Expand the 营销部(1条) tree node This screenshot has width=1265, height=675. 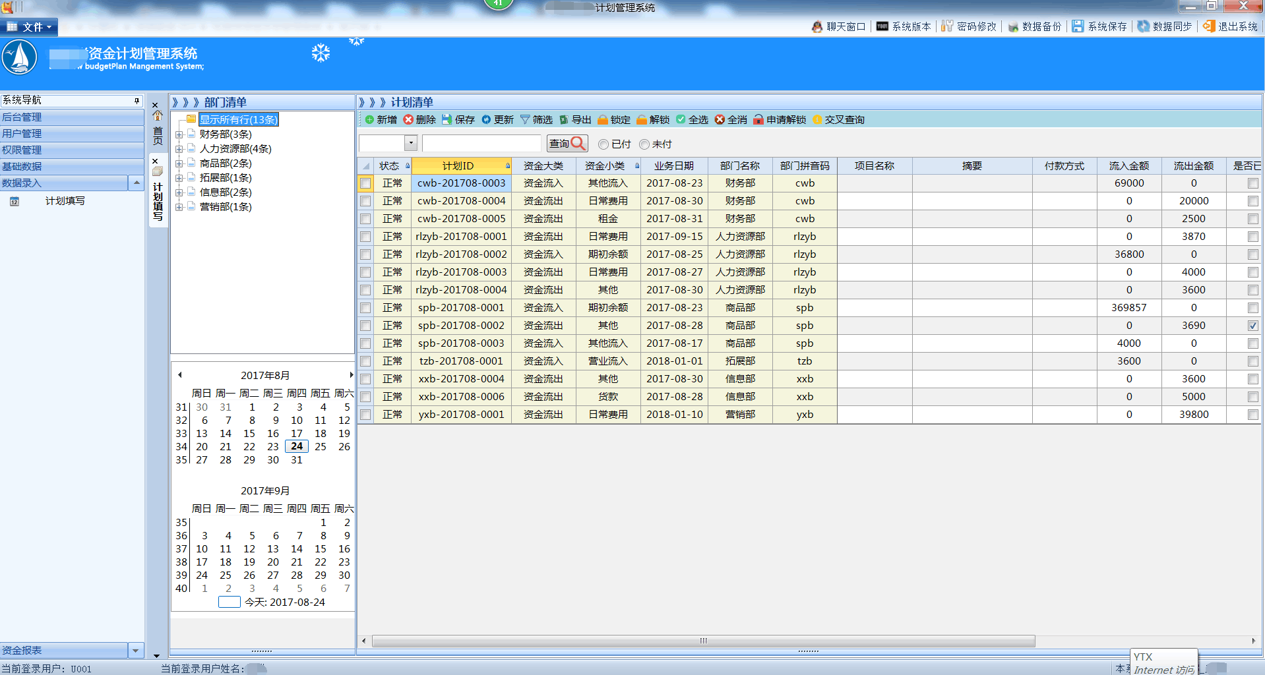179,207
